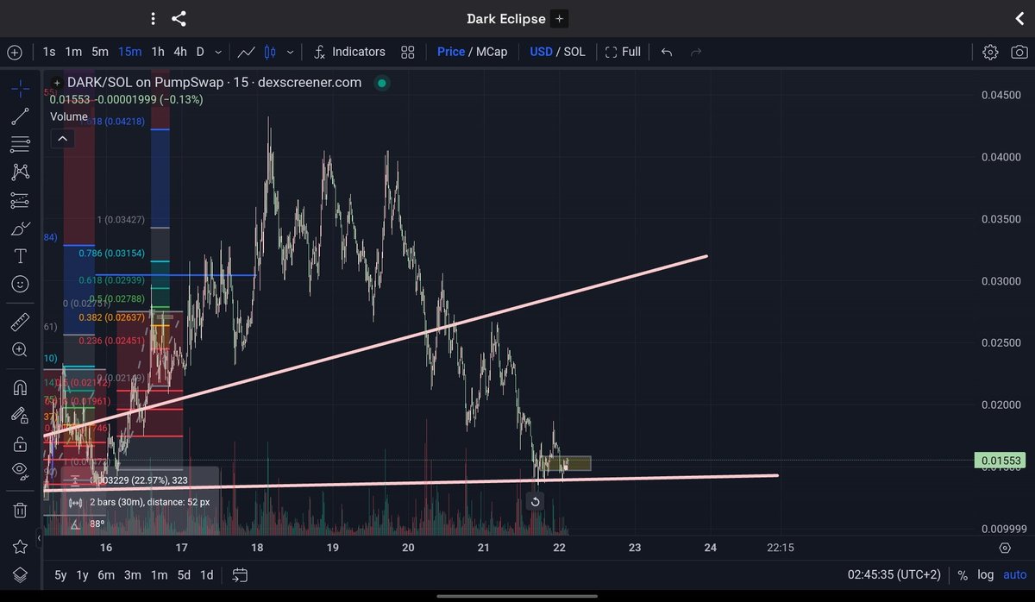
Task: Select the XABCD pattern tool
Action: (20, 172)
